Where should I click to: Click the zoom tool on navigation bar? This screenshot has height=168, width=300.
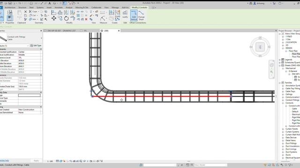point(271,72)
